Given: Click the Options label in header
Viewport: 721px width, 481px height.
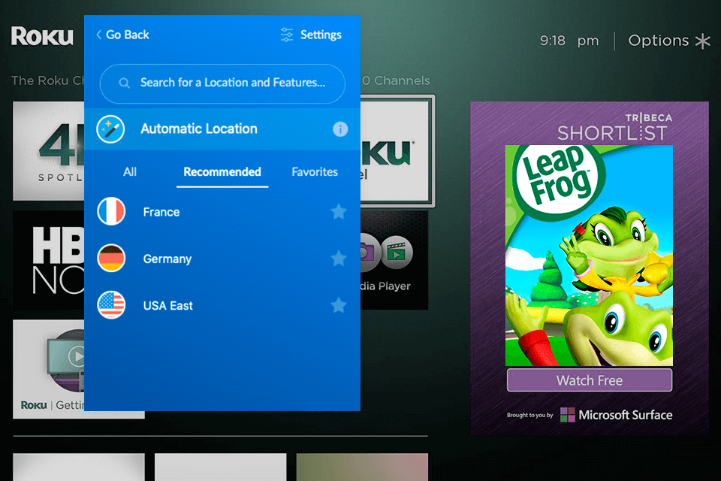Looking at the screenshot, I should click(659, 41).
